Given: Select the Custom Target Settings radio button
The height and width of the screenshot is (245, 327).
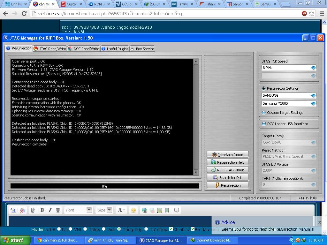Looking at the screenshot, I should point(263,113).
